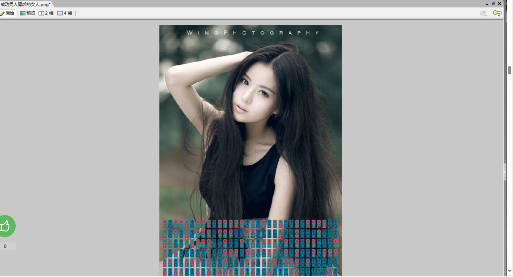The height and width of the screenshot is (277, 513).
Task: Click the scroll down arrow at bottom right
Action: (509, 271)
